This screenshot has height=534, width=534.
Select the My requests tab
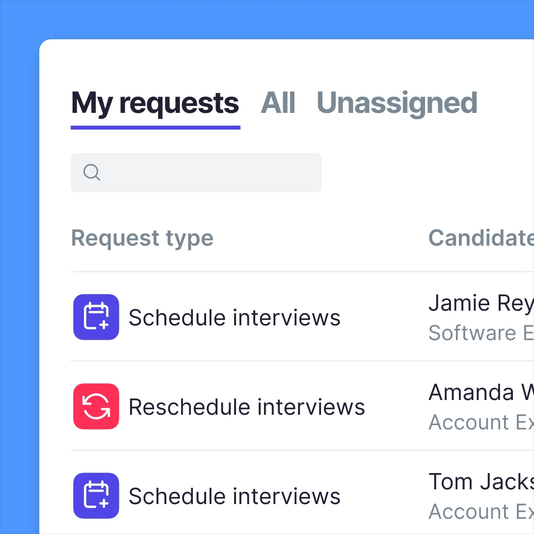[155, 103]
